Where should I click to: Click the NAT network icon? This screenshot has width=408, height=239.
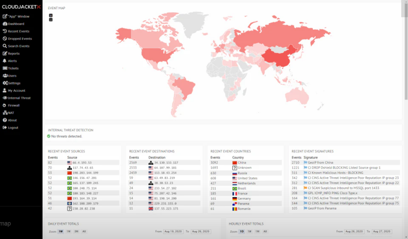point(5,113)
